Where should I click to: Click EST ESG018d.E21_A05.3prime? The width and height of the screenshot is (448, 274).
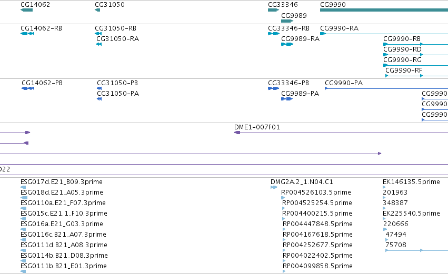(62, 192)
